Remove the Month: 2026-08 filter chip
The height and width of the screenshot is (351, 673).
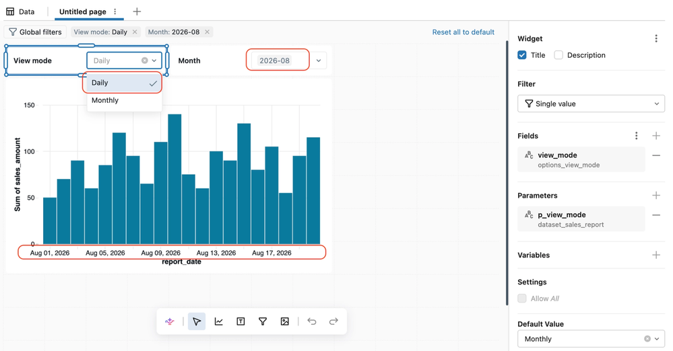(x=207, y=32)
